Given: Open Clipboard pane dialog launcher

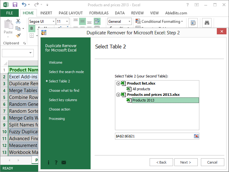Looking at the screenshot, I should click(x=24, y=43).
